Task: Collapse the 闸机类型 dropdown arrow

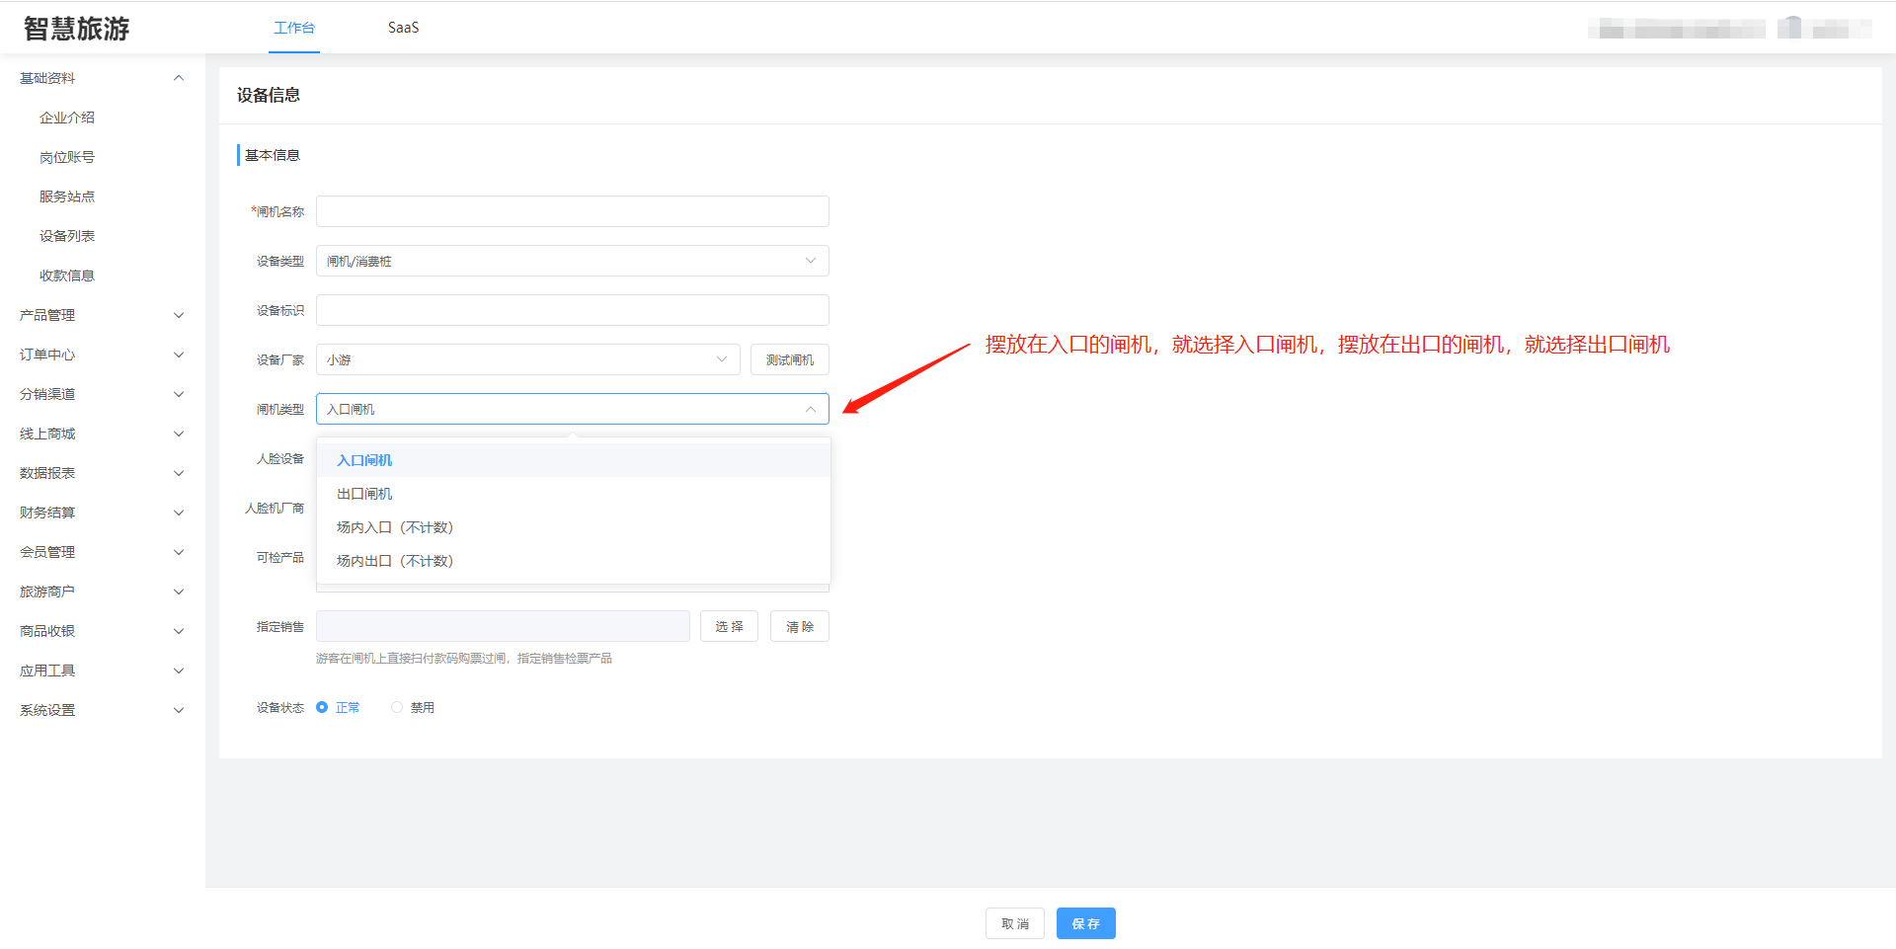Action: pyautogui.click(x=810, y=409)
